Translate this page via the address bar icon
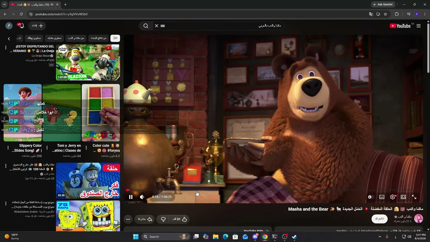Viewport: 430px width, 242px height. [x=371, y=14]
